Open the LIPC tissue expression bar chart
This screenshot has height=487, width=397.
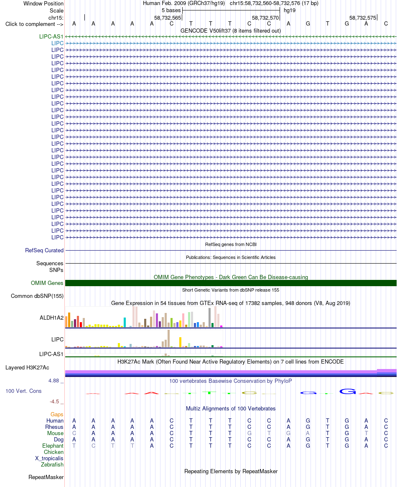coord(144,338)
